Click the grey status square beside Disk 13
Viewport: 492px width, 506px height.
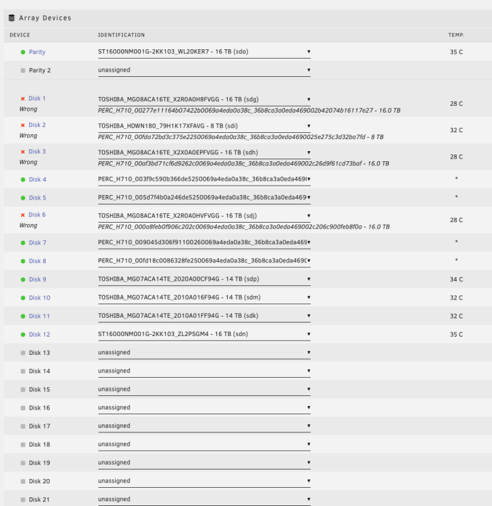pos(23,353)
